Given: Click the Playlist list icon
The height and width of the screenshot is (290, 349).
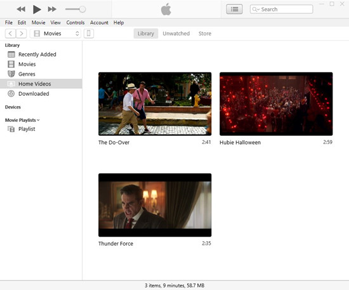Looking at the screenshot, I should click(11, 129).
